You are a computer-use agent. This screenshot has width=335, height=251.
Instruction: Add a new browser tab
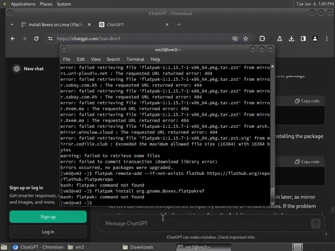coord(179,25)
